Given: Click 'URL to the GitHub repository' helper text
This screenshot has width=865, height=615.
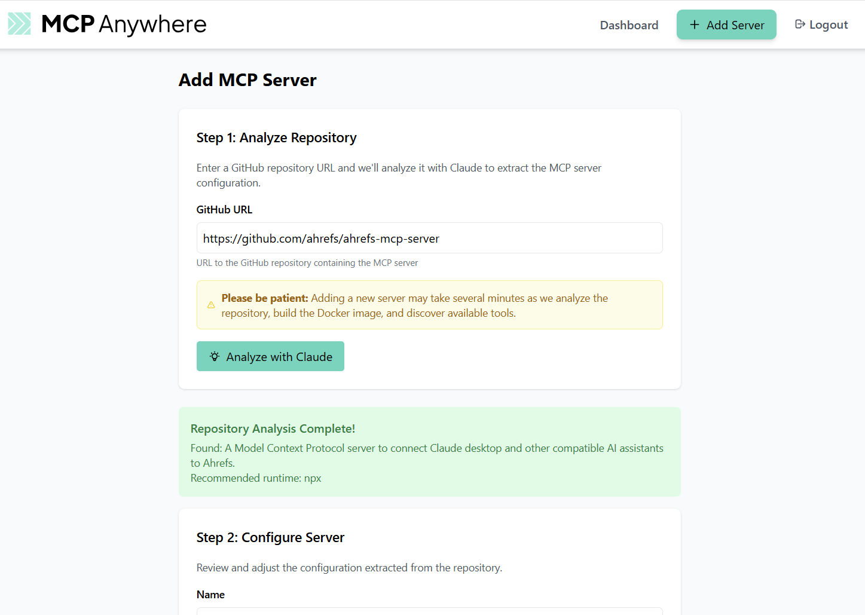Looking at the screenshot, I should 307,263.
